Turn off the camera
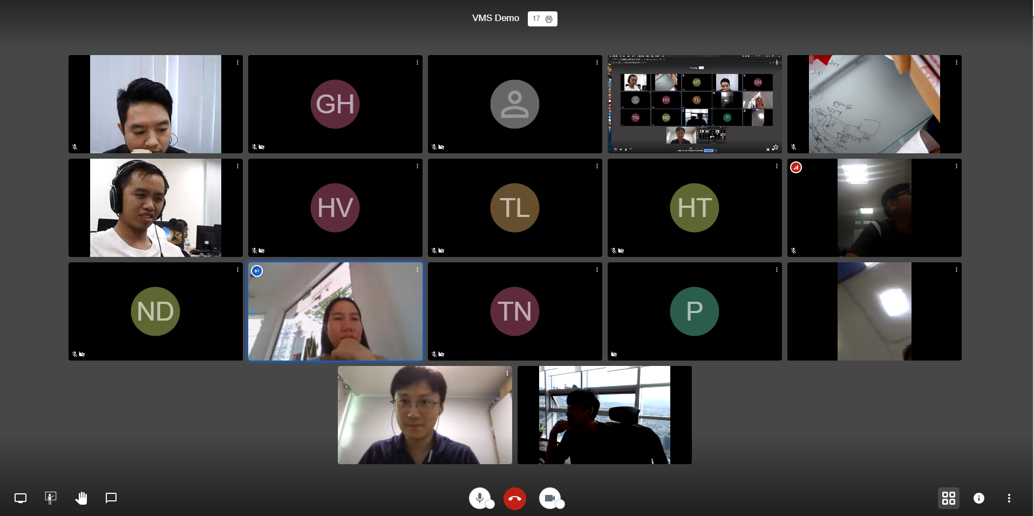The image size is (1034, 516). 549,498
